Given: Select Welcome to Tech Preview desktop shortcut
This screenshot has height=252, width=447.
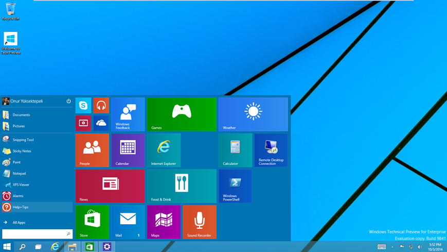Looking at the screenshot, I should pyautogui.click(x=11, y=43).
